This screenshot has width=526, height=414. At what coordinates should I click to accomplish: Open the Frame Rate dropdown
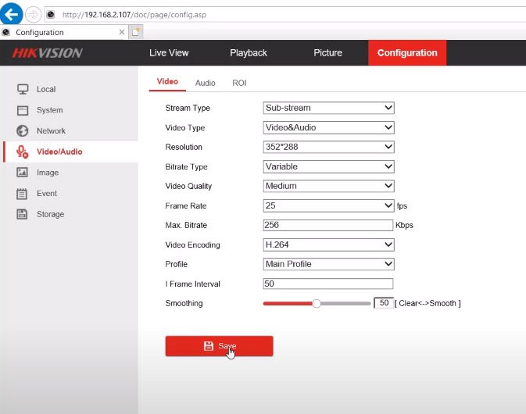tap(328, 205)
